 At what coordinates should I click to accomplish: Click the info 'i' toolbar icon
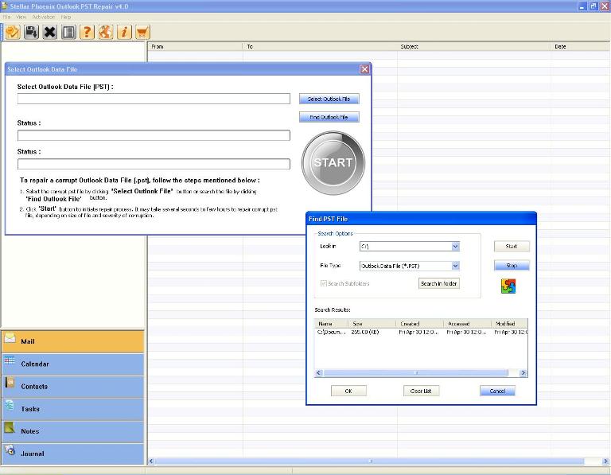pos(124,32)
